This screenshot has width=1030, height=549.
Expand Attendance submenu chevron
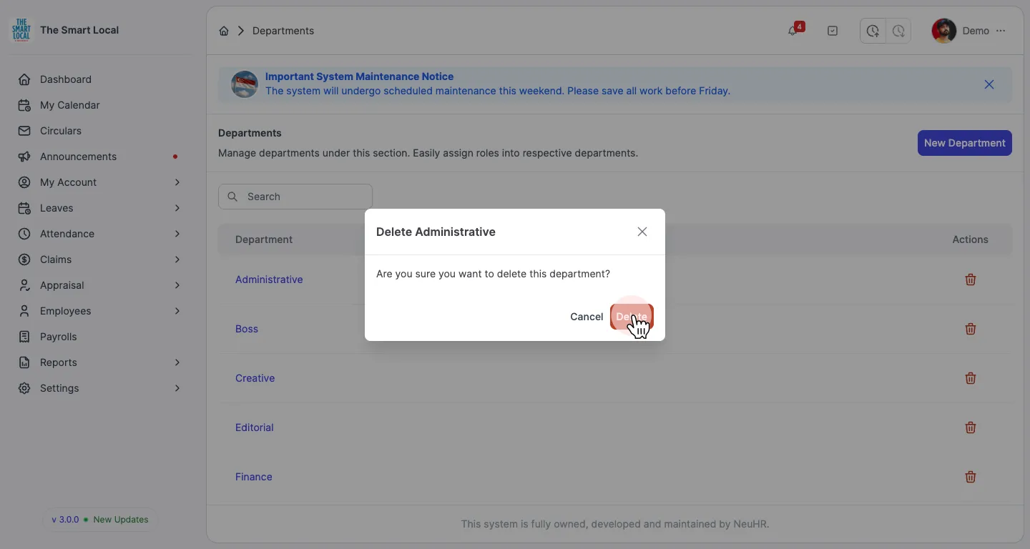pyautogui.click(x=177, y=234)
